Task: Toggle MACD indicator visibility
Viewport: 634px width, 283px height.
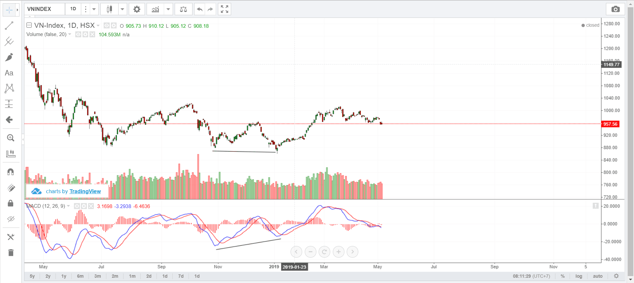Action: 77,206
